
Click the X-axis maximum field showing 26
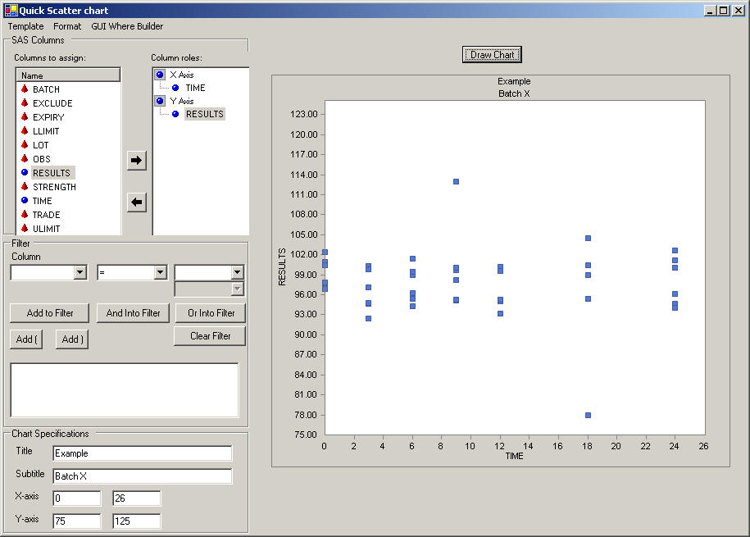[x=137, y=498]
